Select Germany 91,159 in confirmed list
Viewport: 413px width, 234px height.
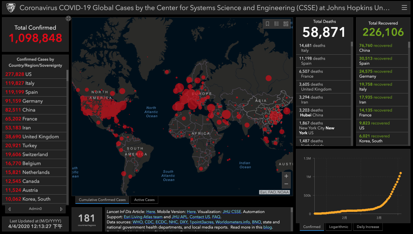point(34,101)
